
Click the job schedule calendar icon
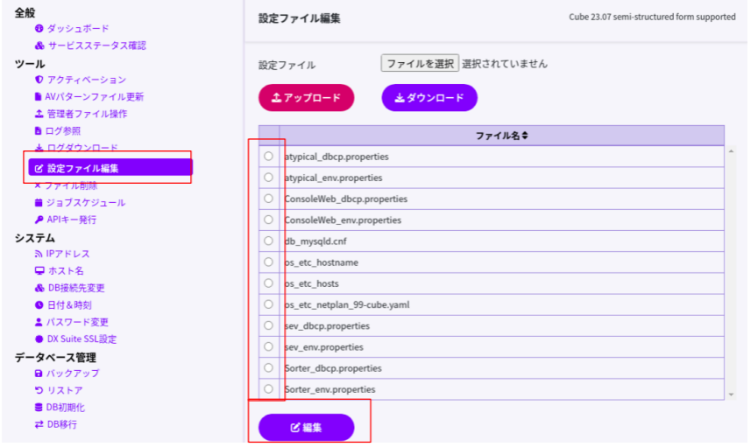pos(39,203)
